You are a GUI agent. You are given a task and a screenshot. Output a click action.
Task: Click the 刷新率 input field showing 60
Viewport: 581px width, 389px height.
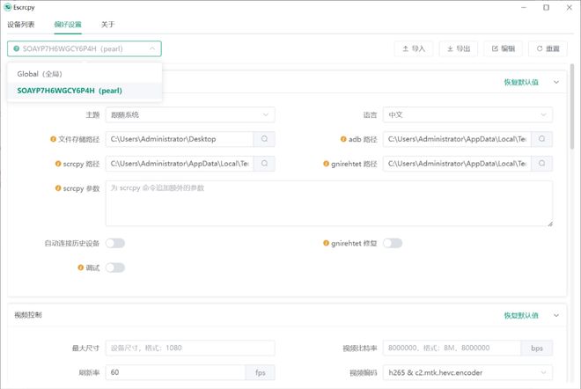[x=175, y=372]
